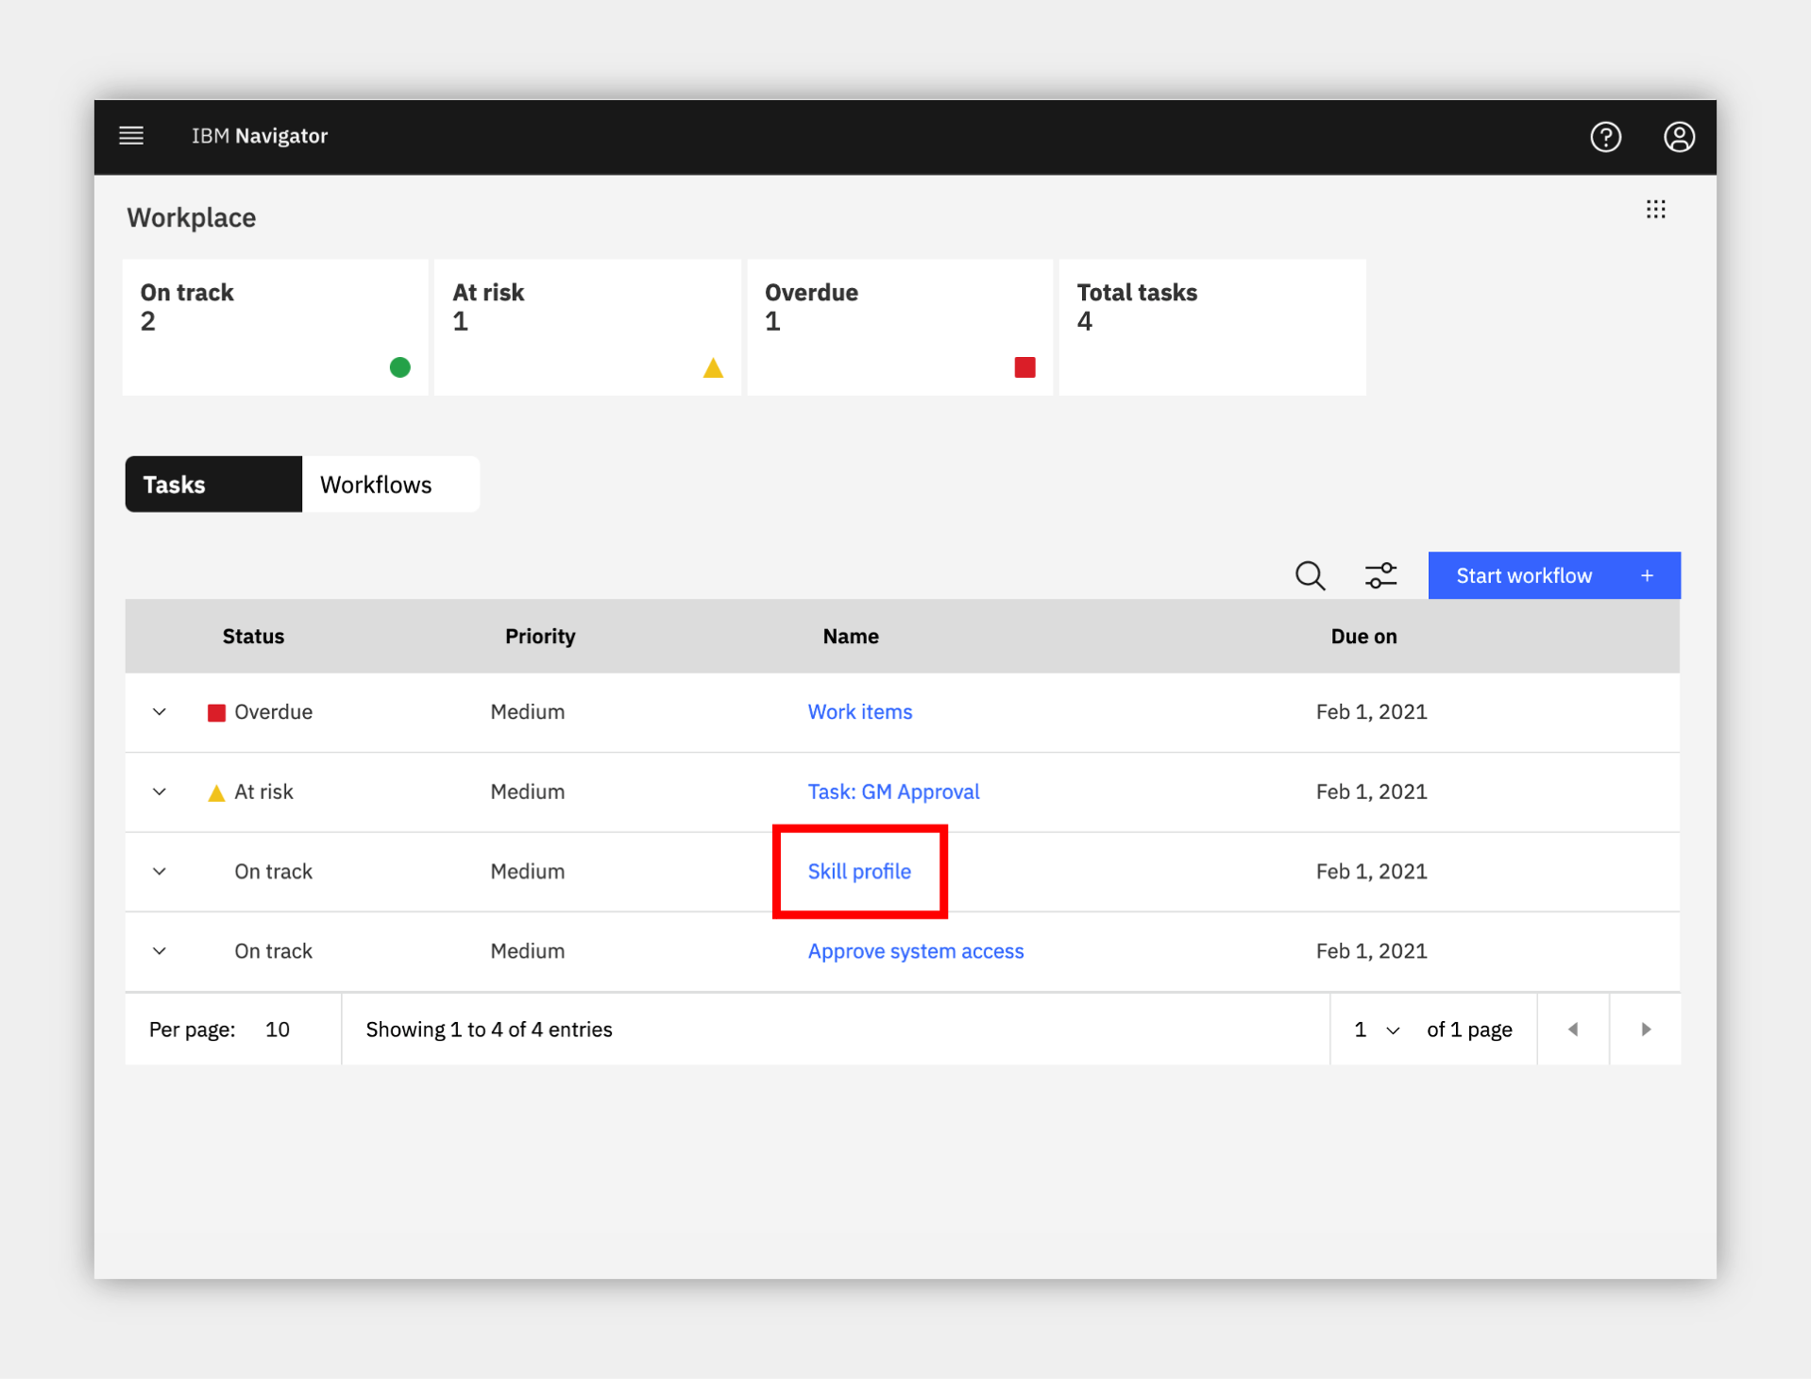Open the filter settings sliders icon
This screenshot has height=1379, width=1811.
(x=1380, y=575)
